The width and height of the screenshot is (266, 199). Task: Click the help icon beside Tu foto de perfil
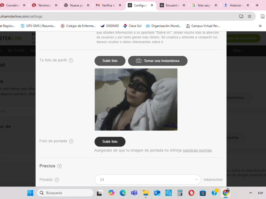coord(71,60)
